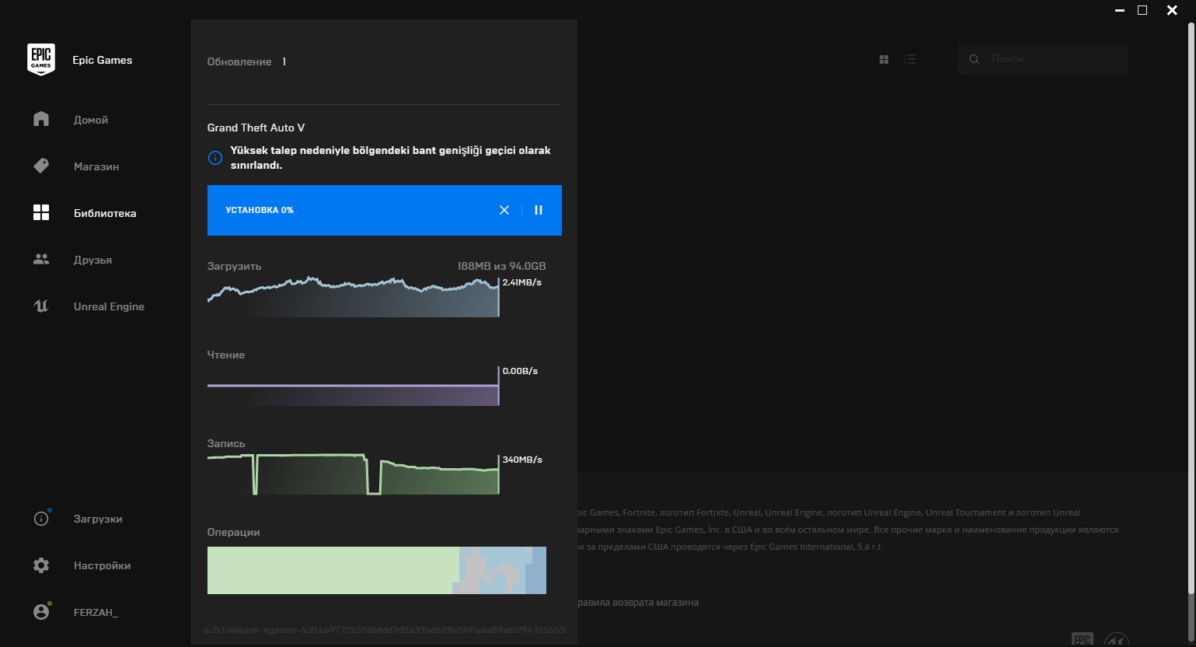Click the right-side vertical scrollbar
This screenshot has height=647, width=1196.
point(1191,307)
